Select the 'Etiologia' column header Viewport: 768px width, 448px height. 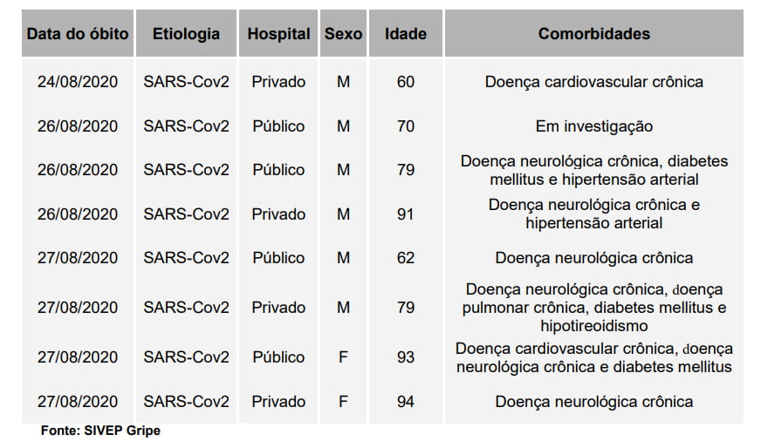click(x=186, y=34)
